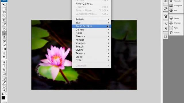This screenshot has width=184, height=103.
Task: Open the Channels panel
Action: tap(176, 23)
